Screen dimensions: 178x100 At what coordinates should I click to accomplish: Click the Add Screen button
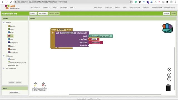pyautogui.click(x=43, y=13)
